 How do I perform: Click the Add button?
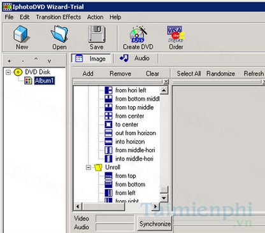[x=88, y=74]
